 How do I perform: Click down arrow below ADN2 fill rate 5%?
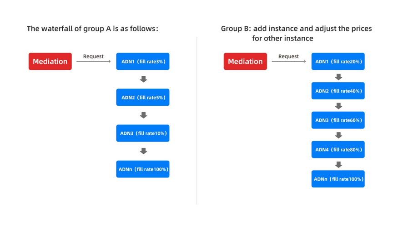pos(144,115)
